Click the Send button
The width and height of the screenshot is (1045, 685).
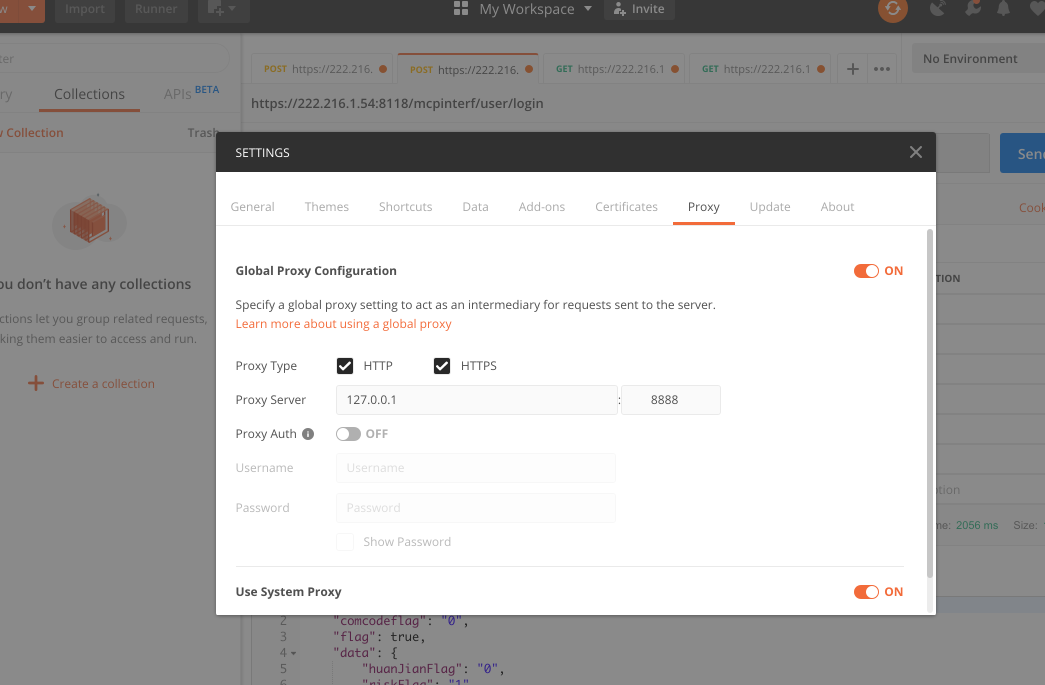tap(1022, 153)
